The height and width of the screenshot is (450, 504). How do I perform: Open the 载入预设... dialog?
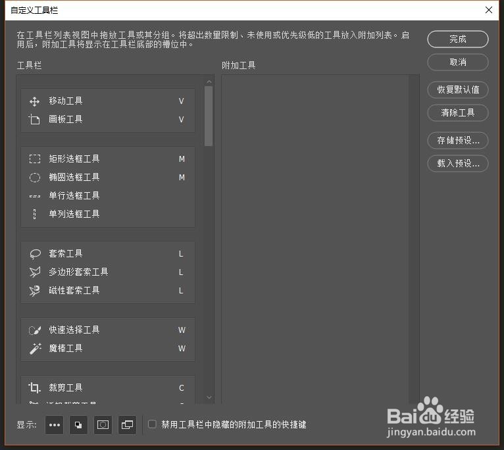point(458,164)
